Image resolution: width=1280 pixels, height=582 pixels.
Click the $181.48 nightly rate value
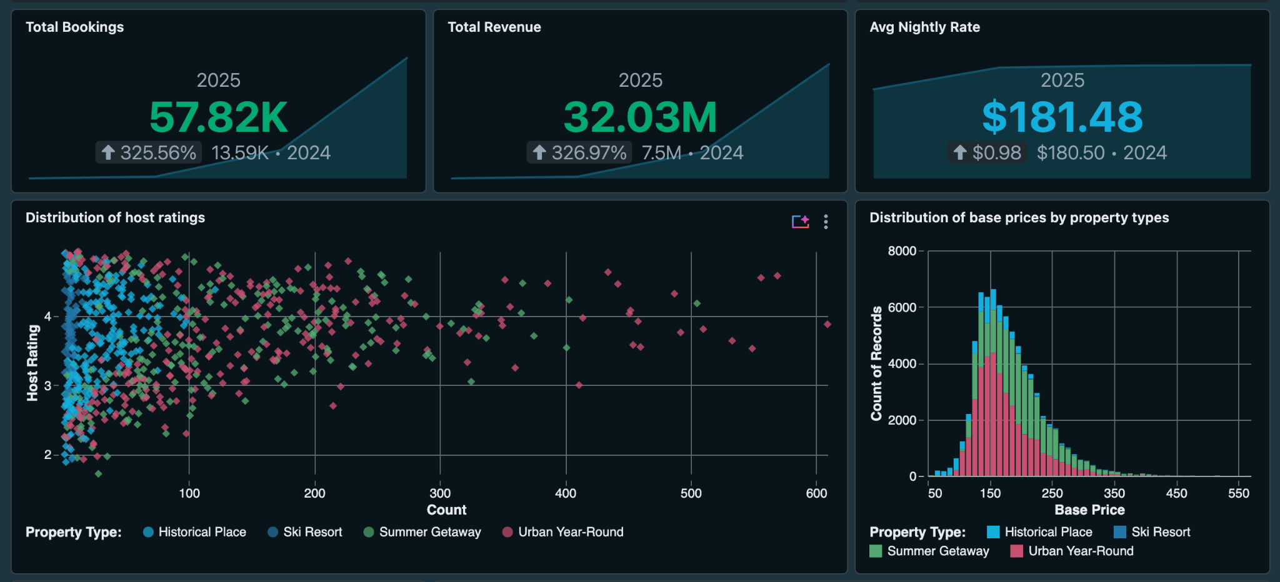pyautogui.click(x=1062, y=117)
